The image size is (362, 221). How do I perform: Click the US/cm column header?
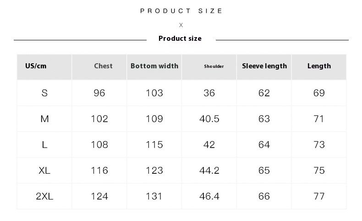[36, 66]
